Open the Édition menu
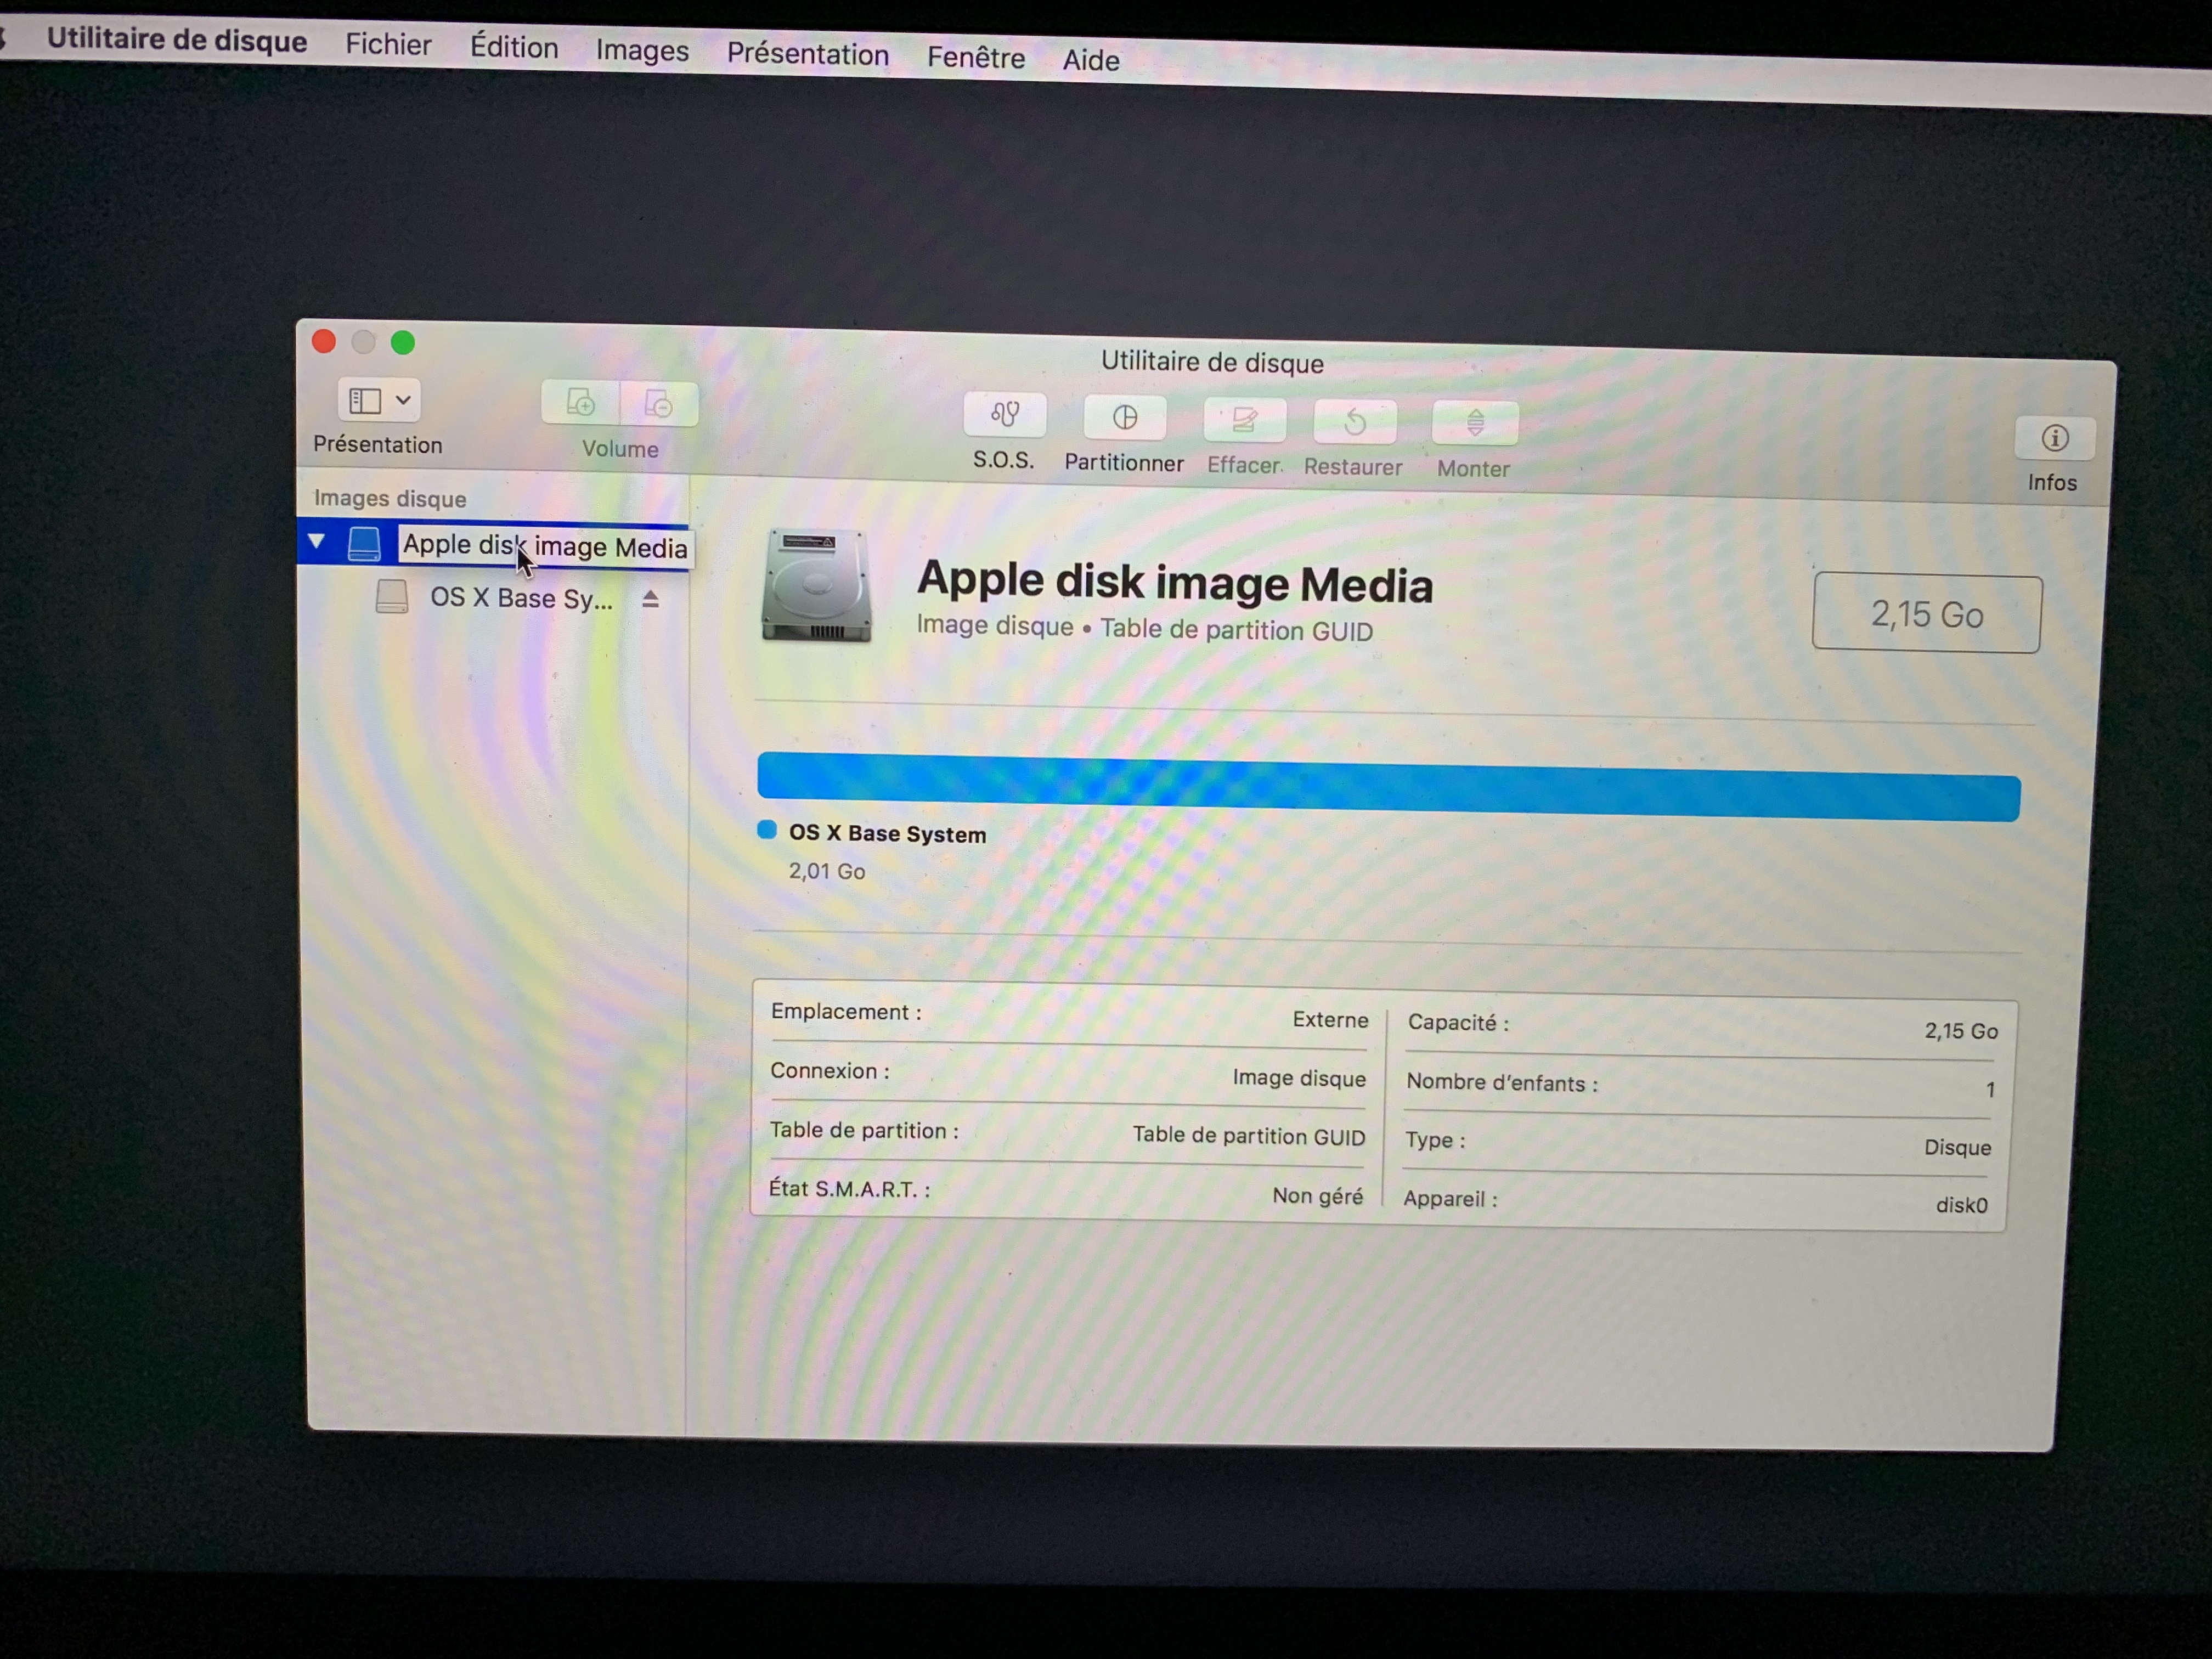The height and width of the screenshot is (1659, 2212). tap(514, 47)
